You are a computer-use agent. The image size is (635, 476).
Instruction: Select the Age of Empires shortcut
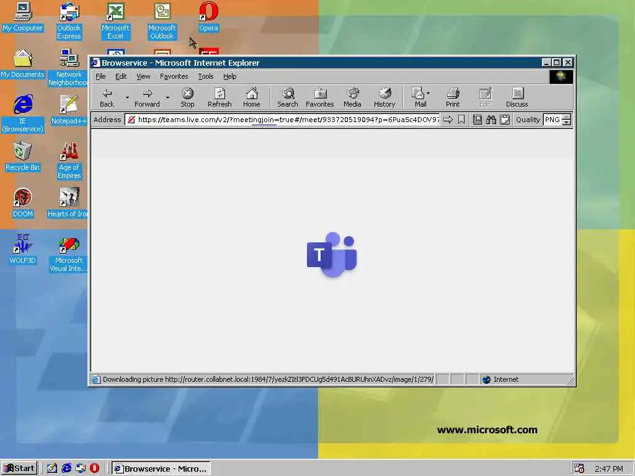click(69, 161)
